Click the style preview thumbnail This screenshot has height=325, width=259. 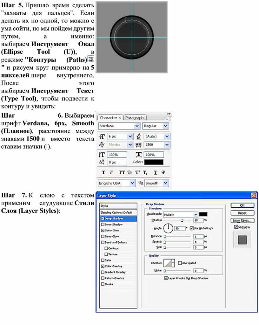click(242, 240)
